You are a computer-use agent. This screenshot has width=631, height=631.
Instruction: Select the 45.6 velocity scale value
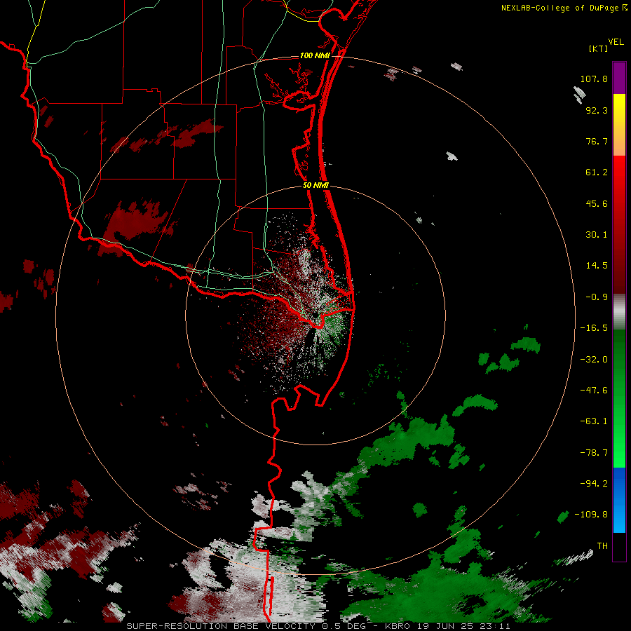(597, 203)
